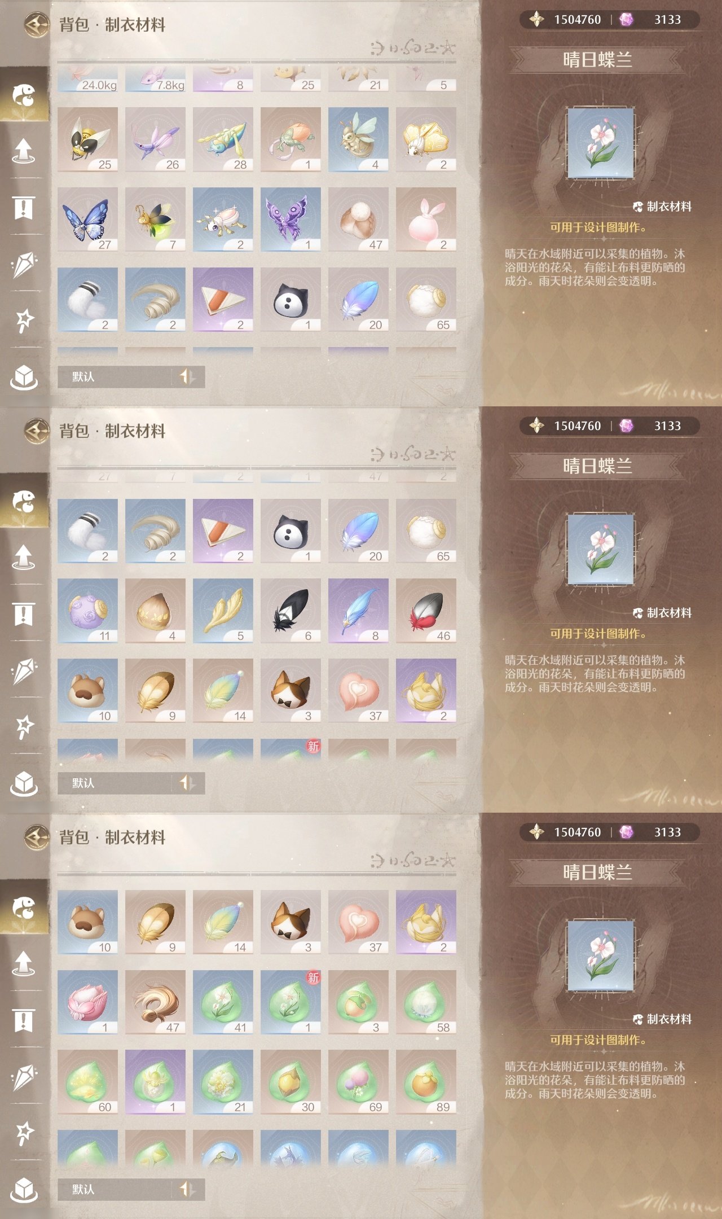Screen dimensions: 722x1219
Task: Click the pink bunny pouch counted 2
Action: tap(426, 220)
